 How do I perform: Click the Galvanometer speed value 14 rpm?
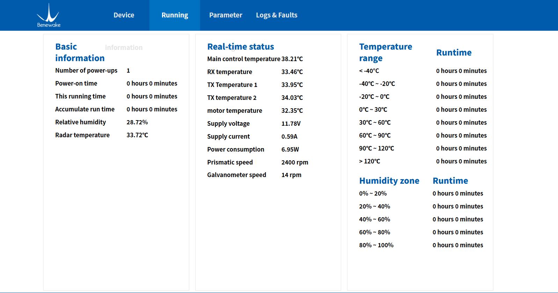pyautogui.click(x=291, y=175)
